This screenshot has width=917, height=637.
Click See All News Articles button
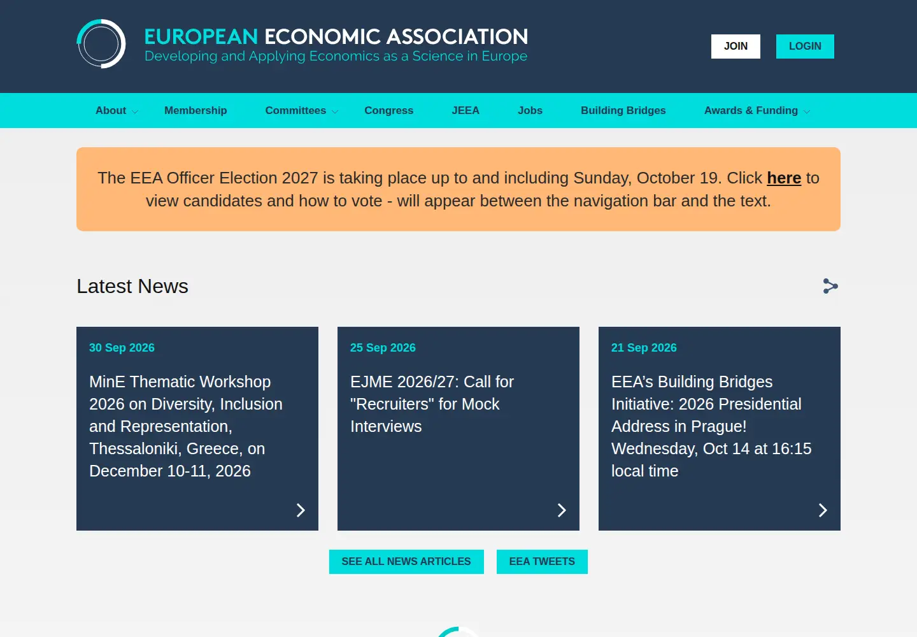point(406,562)
